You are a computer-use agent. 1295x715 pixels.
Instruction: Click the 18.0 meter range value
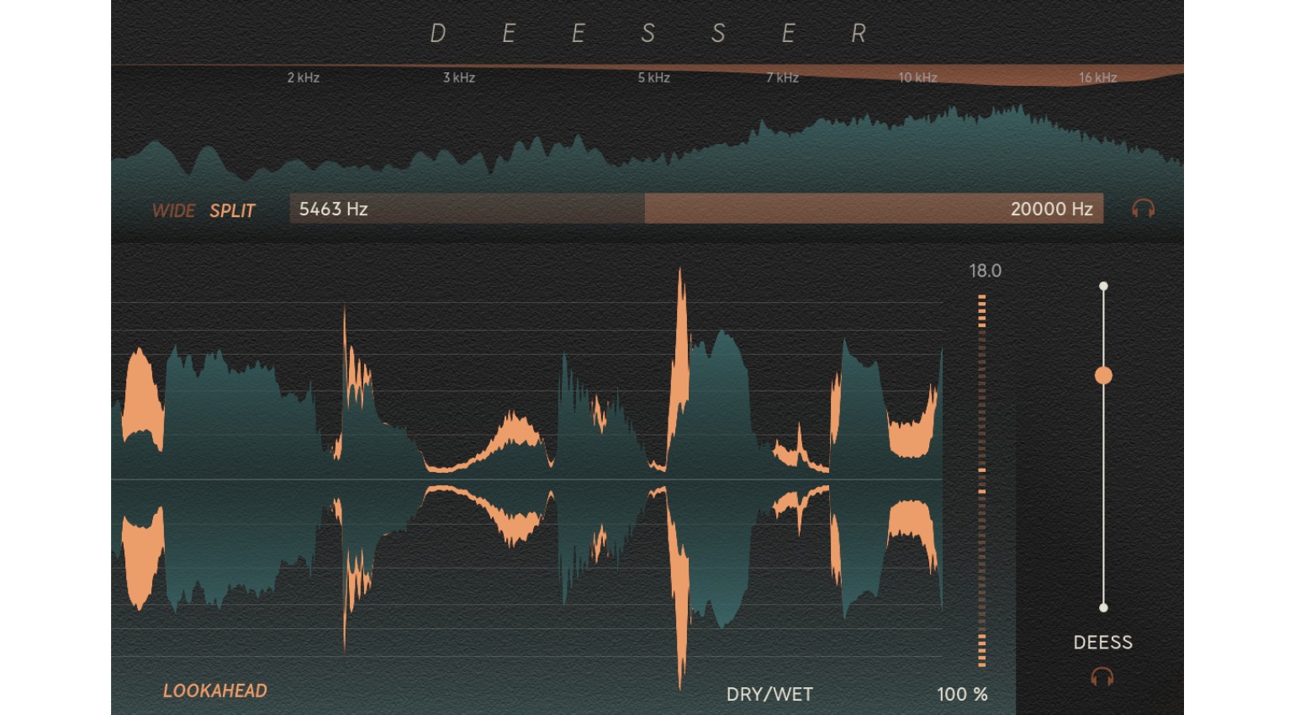[985, 271]
